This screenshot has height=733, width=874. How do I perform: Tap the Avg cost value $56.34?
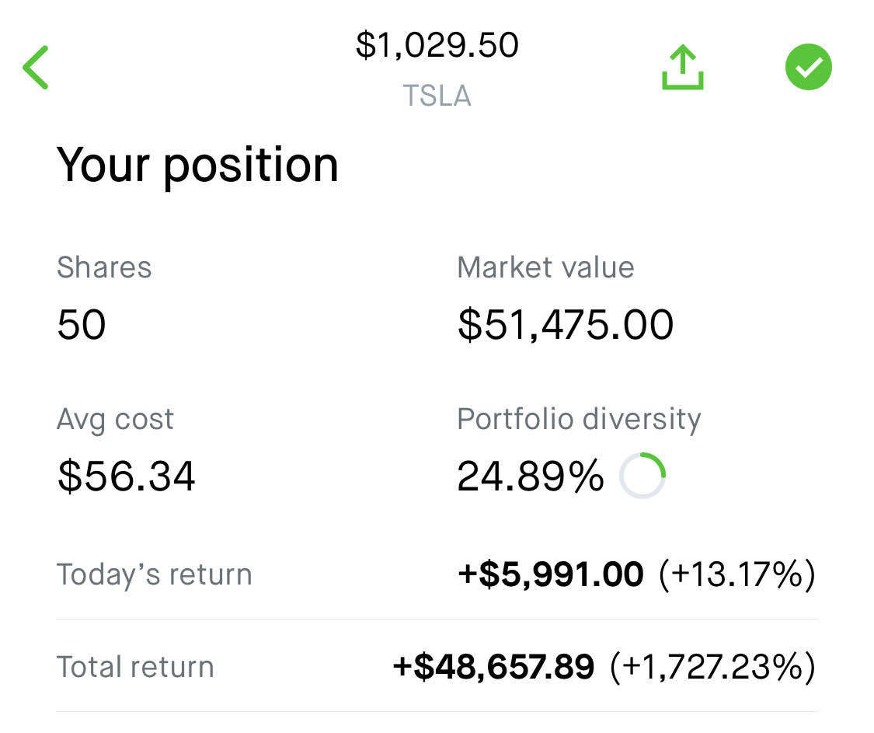click(x=126, y=476)
